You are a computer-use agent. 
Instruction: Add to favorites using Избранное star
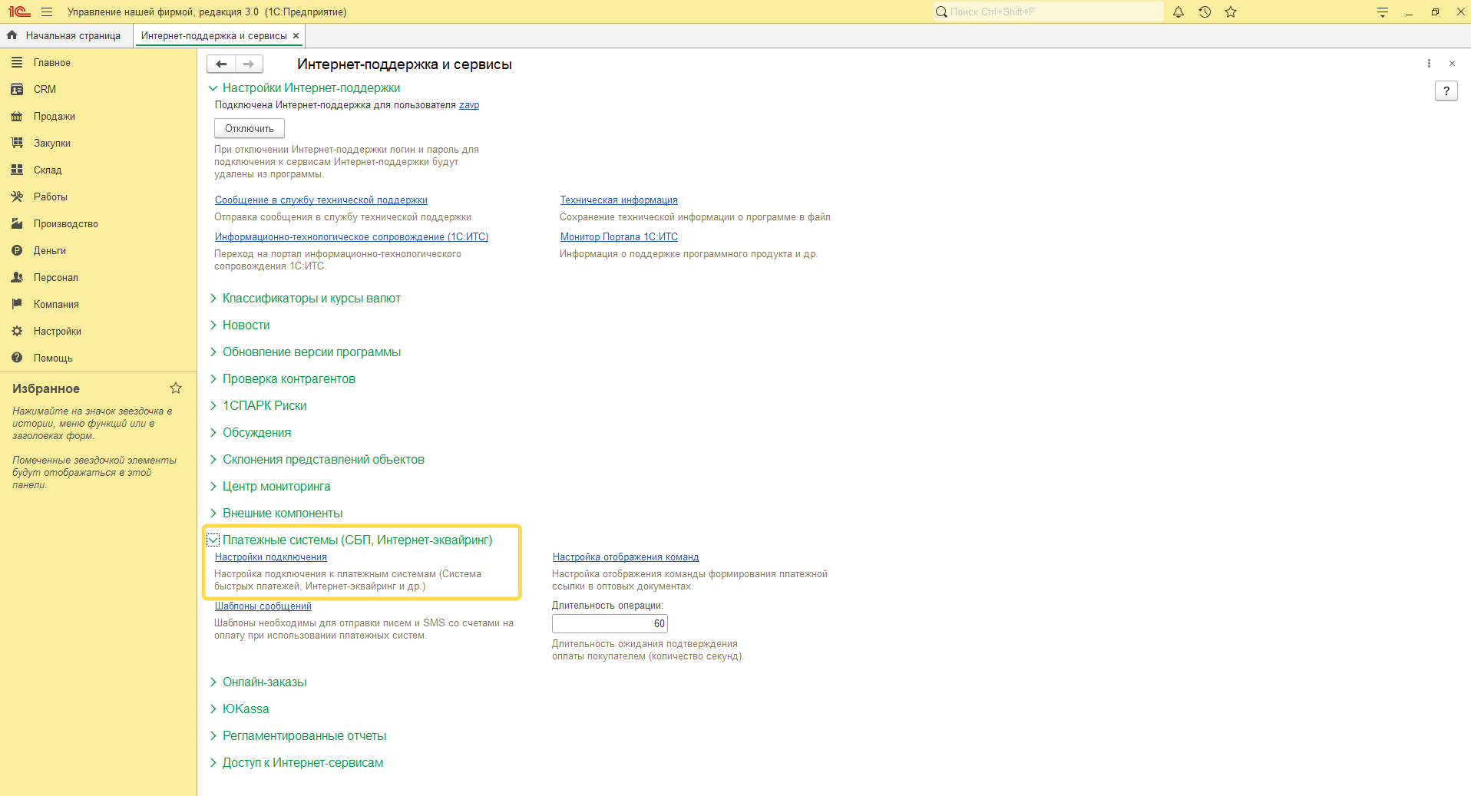[x=176, y=388]
